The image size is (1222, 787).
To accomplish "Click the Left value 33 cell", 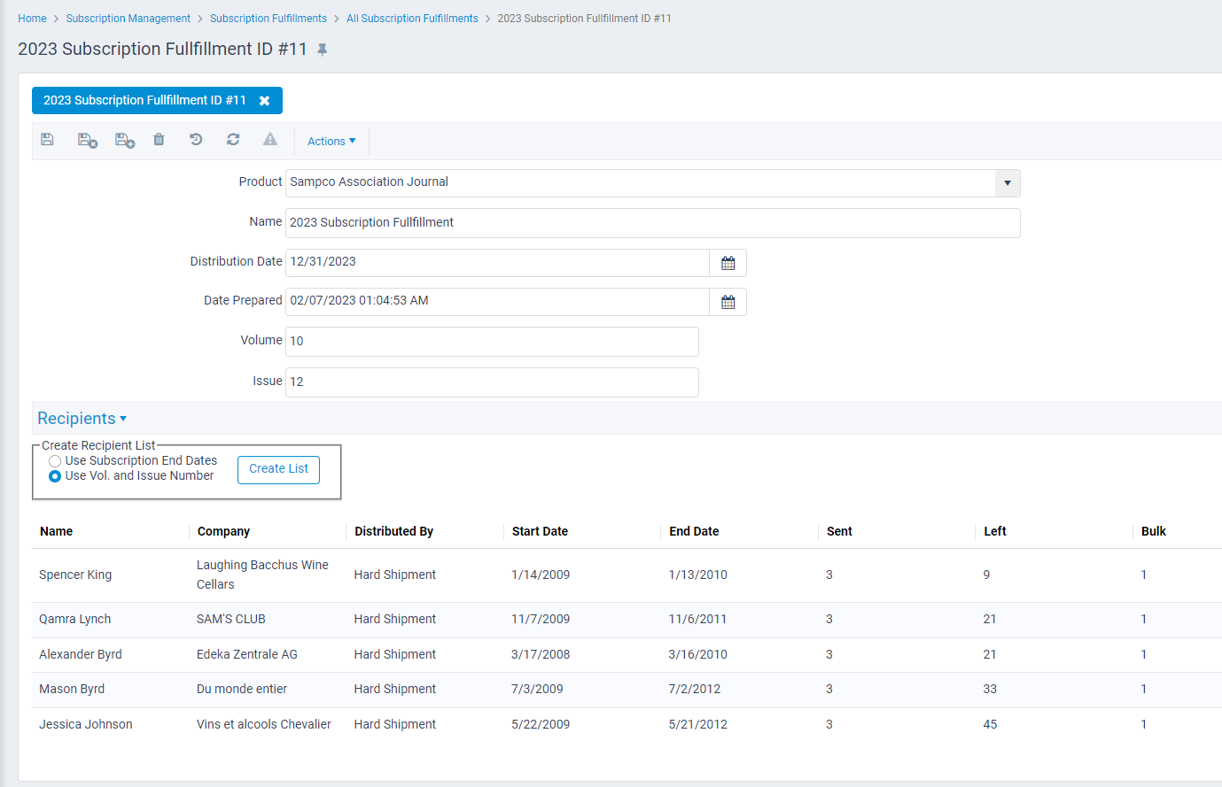I will 990,690.
